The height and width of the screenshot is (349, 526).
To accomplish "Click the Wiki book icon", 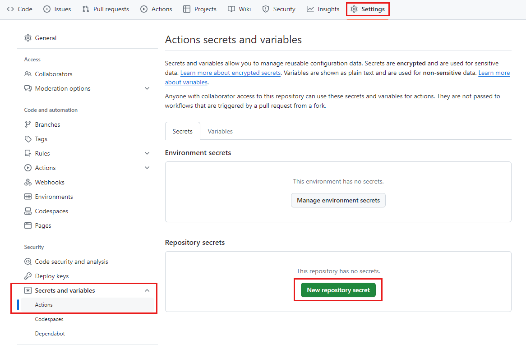I will pos(231,9).
